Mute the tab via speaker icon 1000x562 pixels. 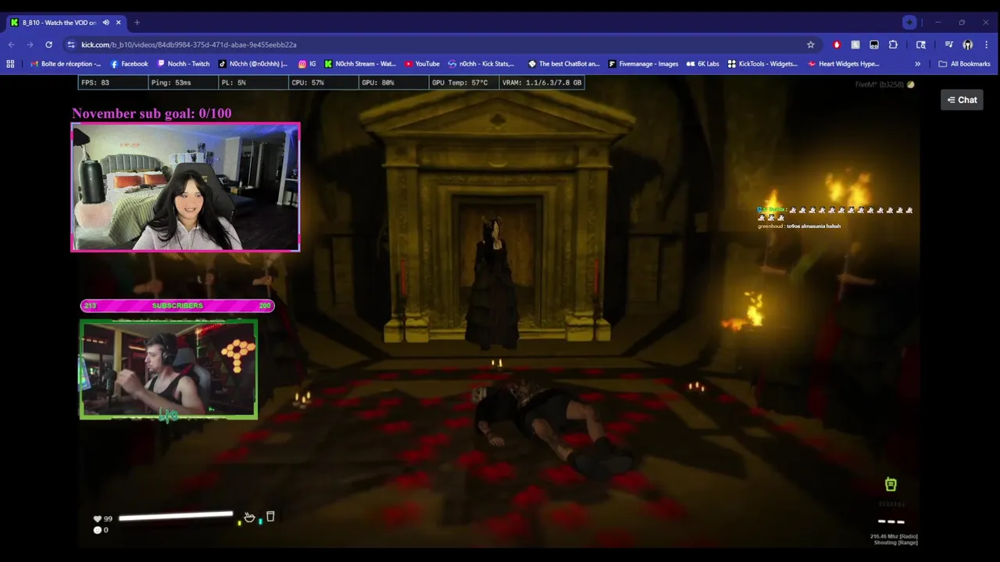click(105, 23)
